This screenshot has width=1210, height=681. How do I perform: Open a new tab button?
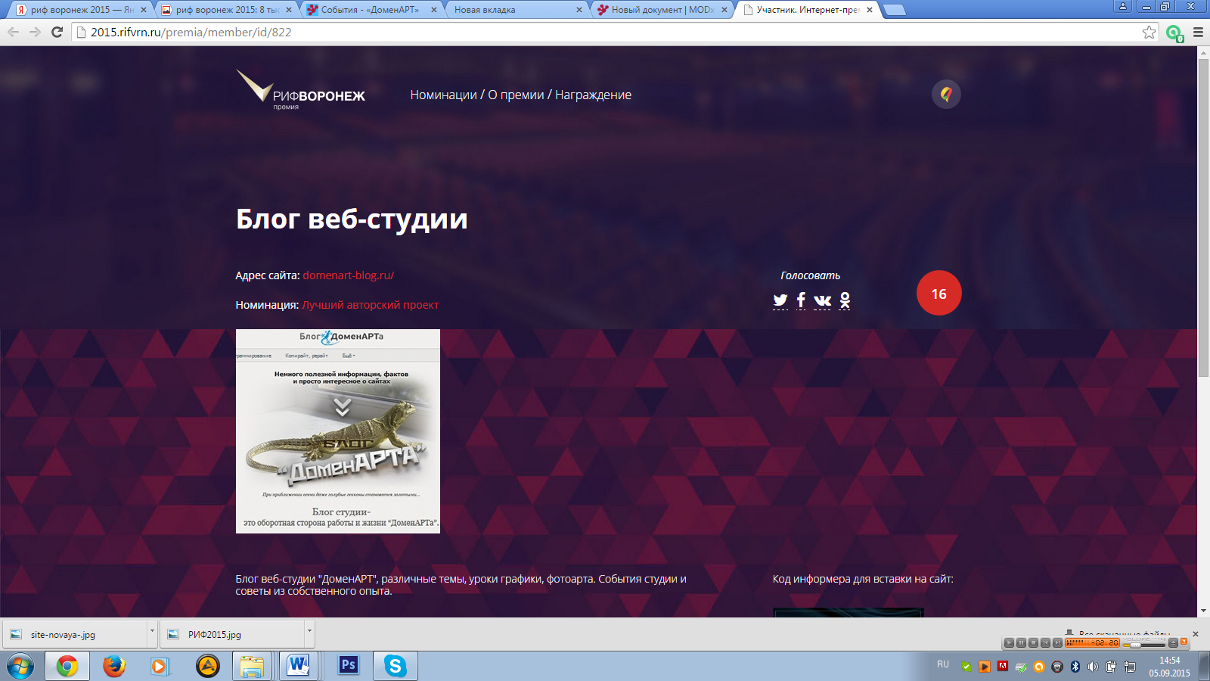(x=895, y=10)
